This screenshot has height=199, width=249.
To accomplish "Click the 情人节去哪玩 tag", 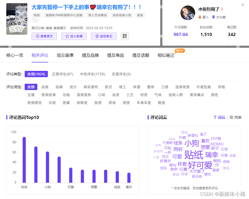I will pyautogui.click(x=97, y=15).
